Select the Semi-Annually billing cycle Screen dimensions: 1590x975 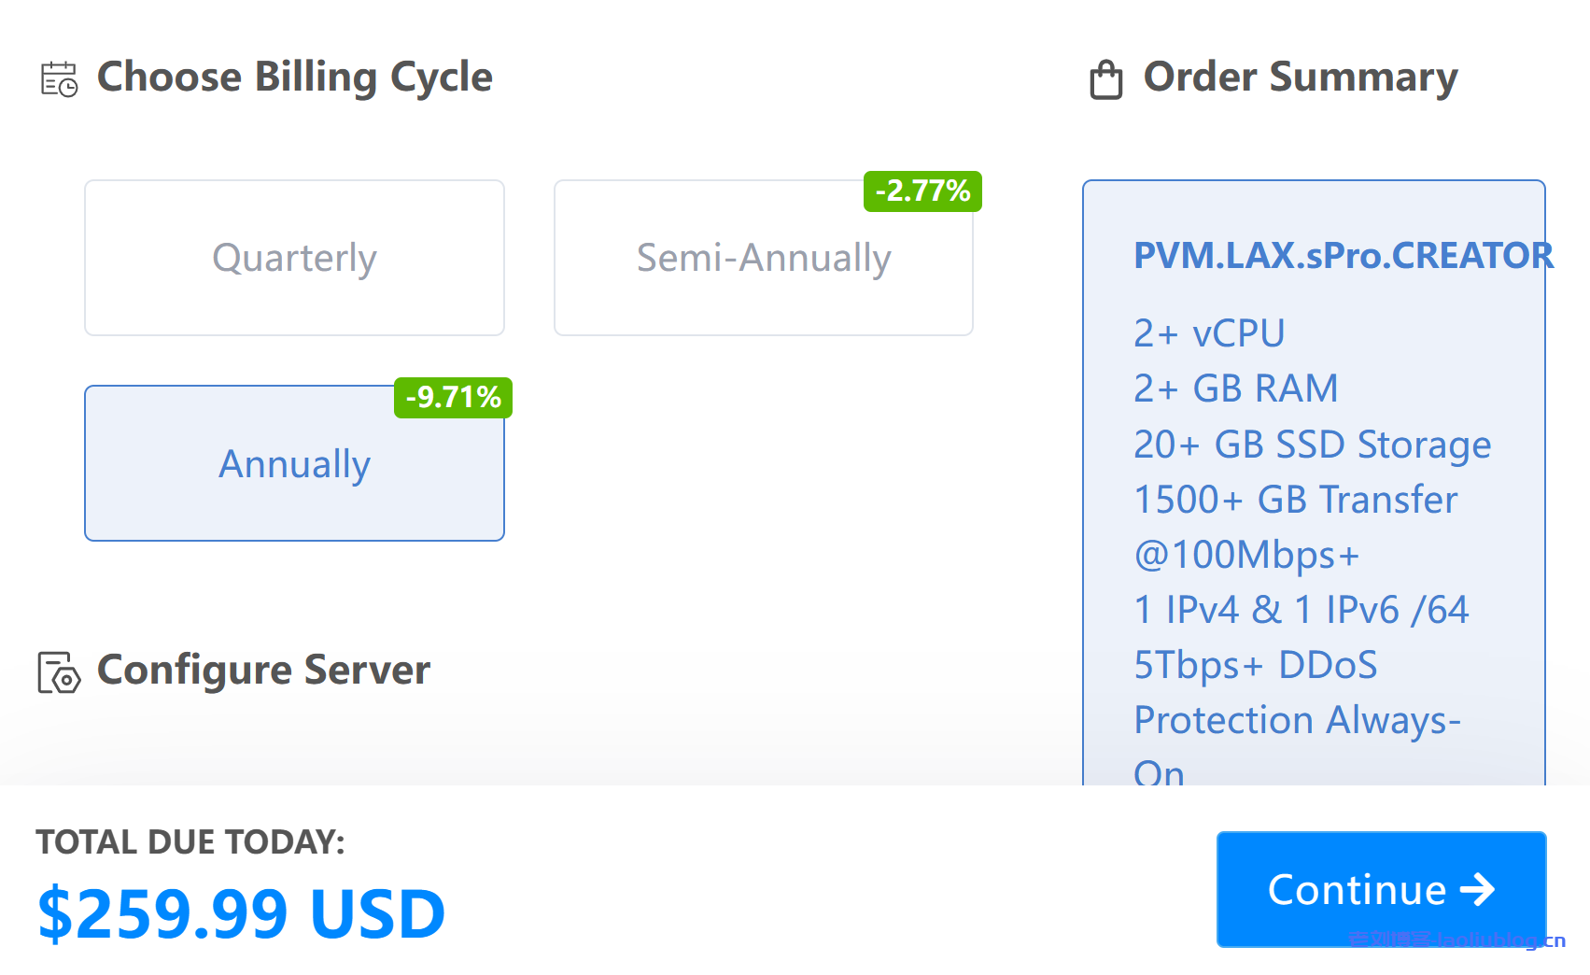[763, 258]
